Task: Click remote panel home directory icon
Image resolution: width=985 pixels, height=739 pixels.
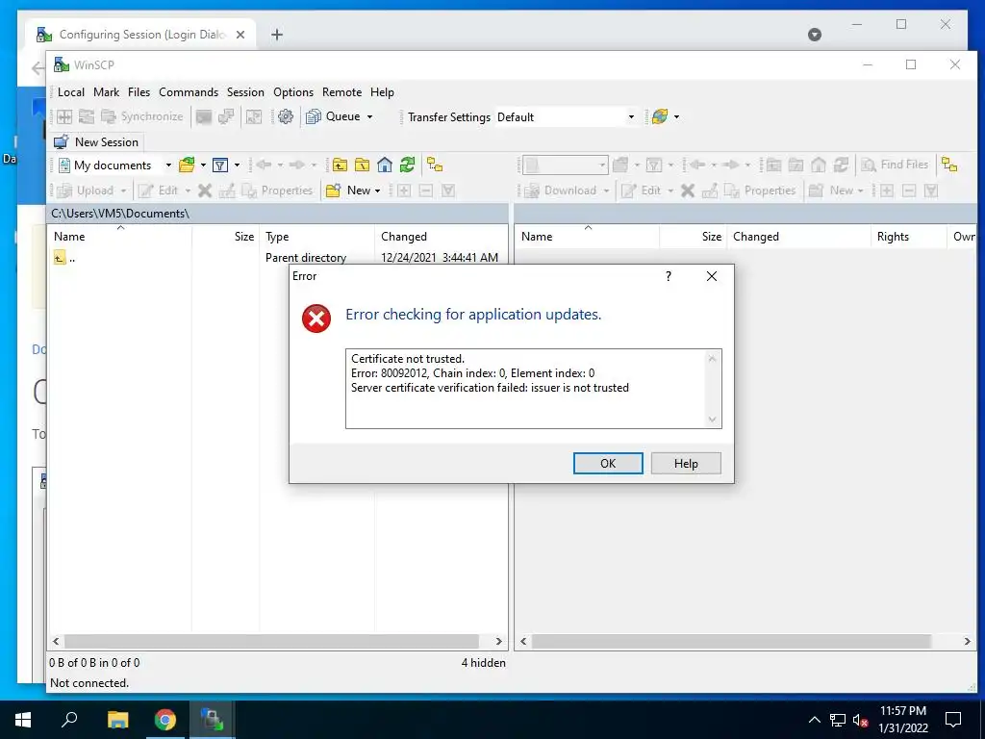Action: point(819,166)
